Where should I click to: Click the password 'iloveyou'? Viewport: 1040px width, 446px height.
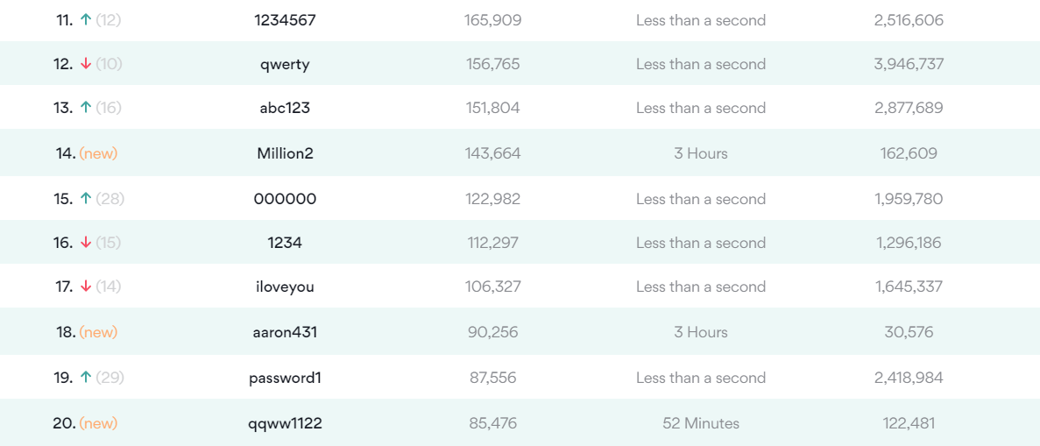click(x=285, y=287)
